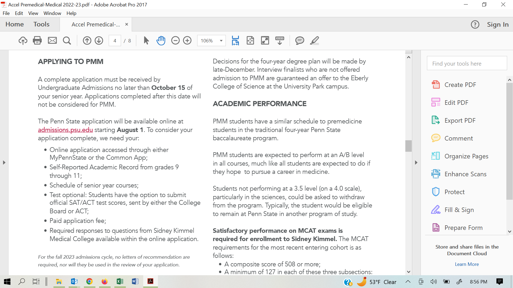Collapse the right tools pane
This screenshot has height=288, width=513.
416,162
